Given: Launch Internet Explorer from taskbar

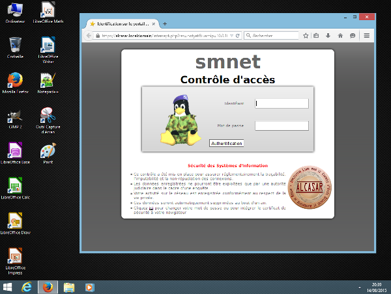Looking at the screenshot, I should [x=27, y=287].
